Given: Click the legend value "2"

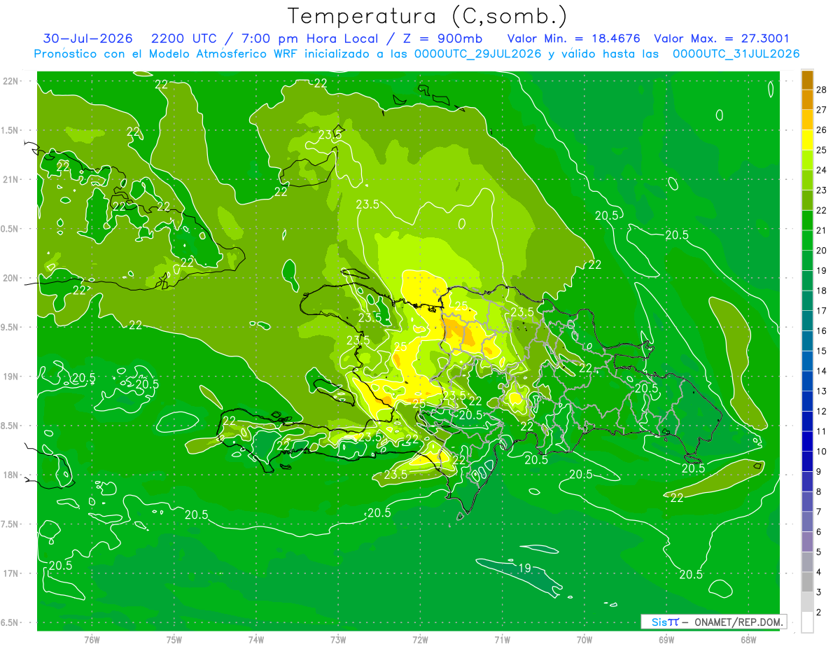Looking at the screenshot, I should (820, 613).
